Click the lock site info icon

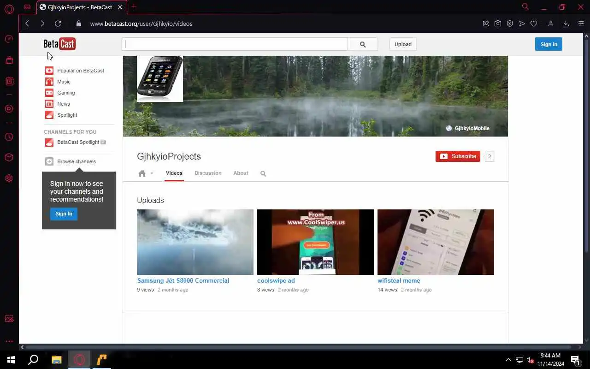click(78, 24)
